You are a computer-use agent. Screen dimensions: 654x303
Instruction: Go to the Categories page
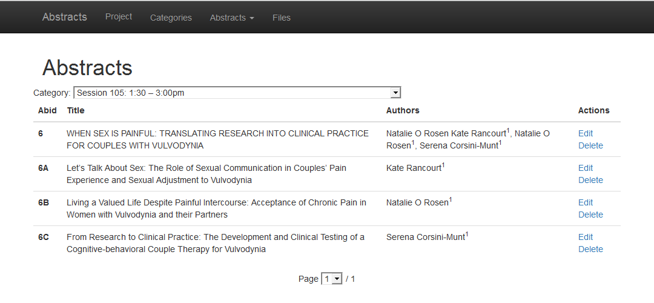click(x=171, y=18)
